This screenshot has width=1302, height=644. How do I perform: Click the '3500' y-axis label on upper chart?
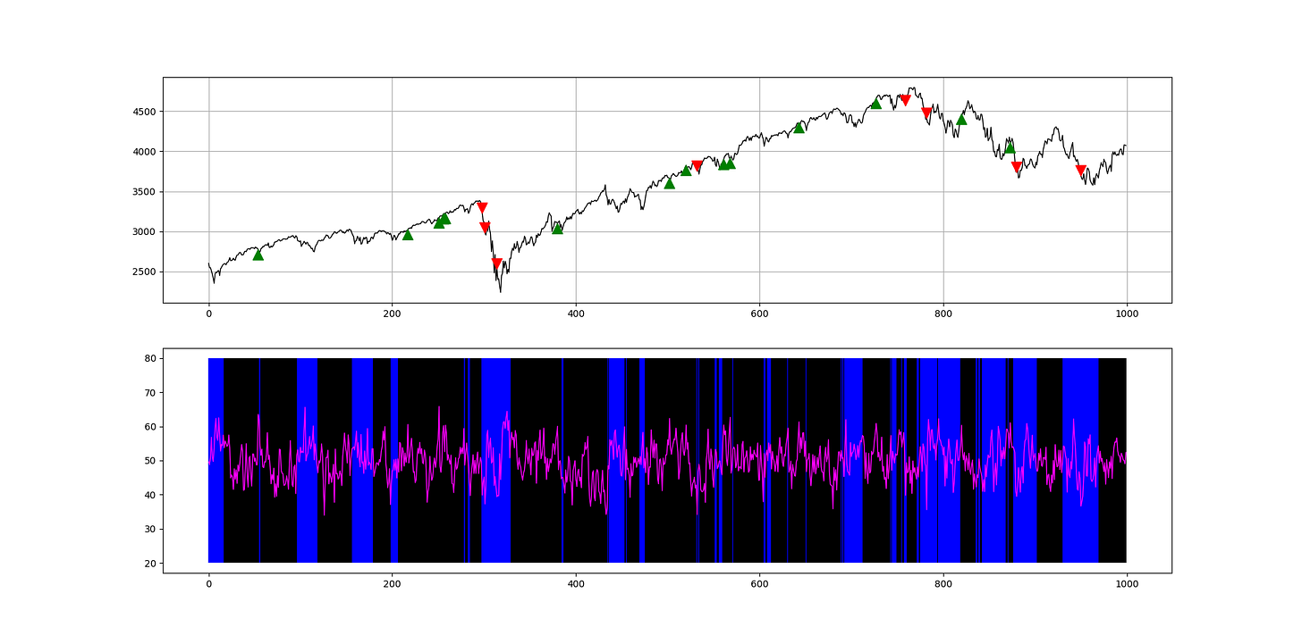[143, 192]
